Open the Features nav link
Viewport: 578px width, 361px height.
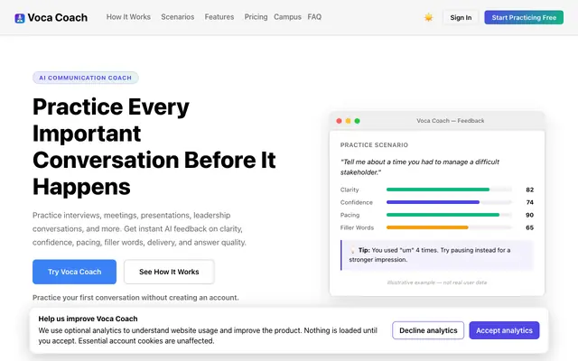[219, 17]
